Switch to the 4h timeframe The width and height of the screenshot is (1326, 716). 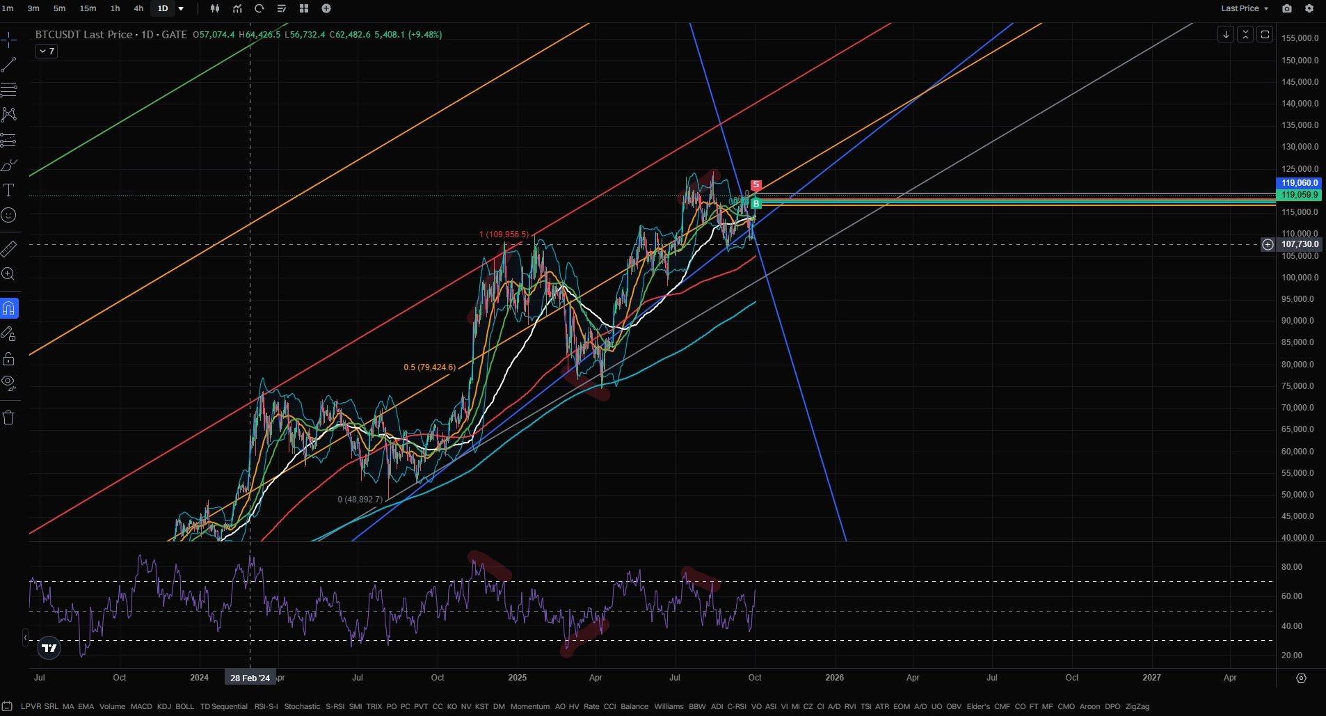[x=138, y=8]
